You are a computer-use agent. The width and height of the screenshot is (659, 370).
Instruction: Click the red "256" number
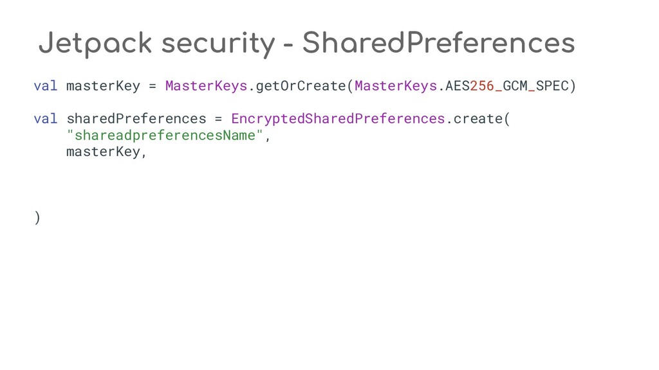(x=482, y=85)
